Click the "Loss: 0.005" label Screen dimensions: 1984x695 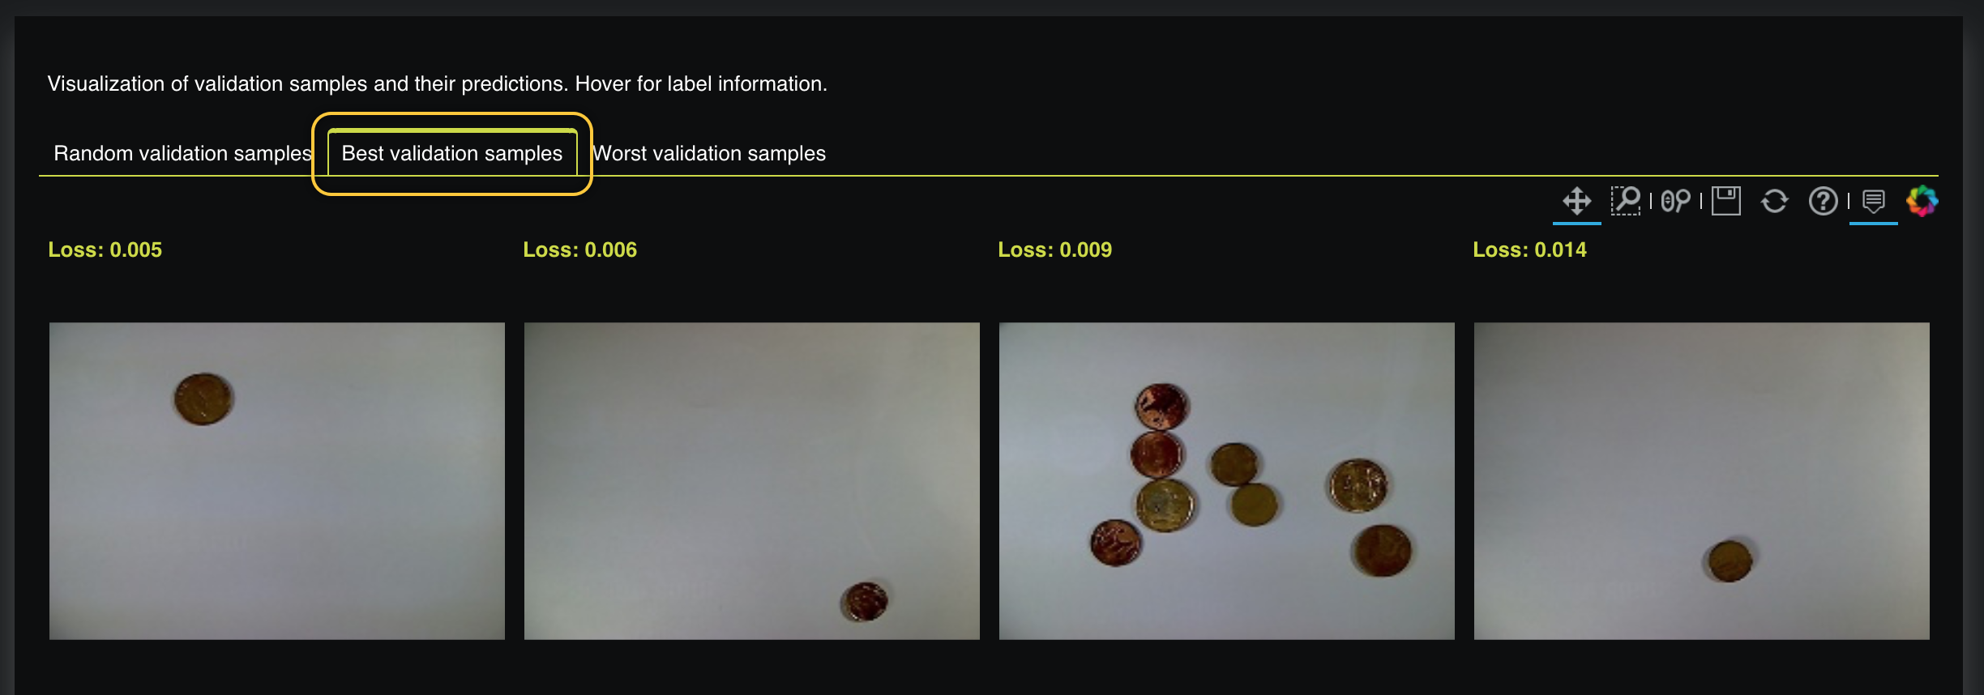click(105, 249)
